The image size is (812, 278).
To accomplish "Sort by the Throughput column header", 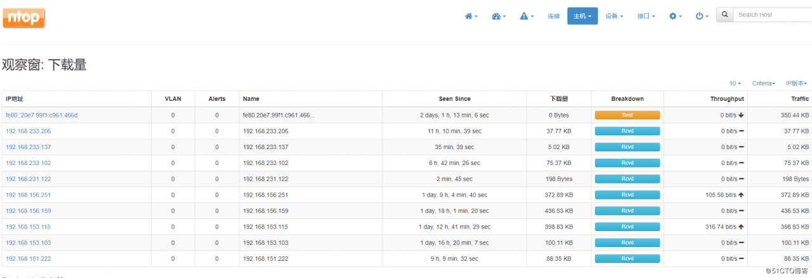I will (727, 99).
